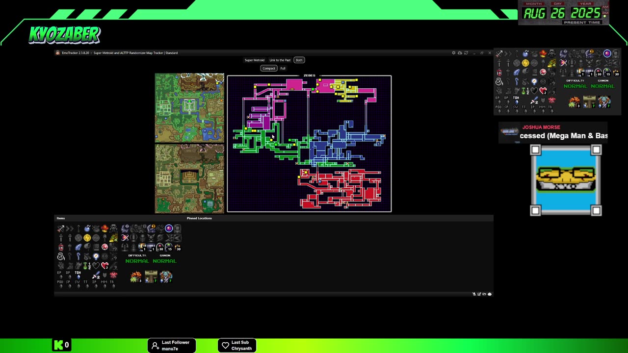Toggle the green Half Magic in Items panel
Screen dimensions: 628x353
tap(87, 266)
